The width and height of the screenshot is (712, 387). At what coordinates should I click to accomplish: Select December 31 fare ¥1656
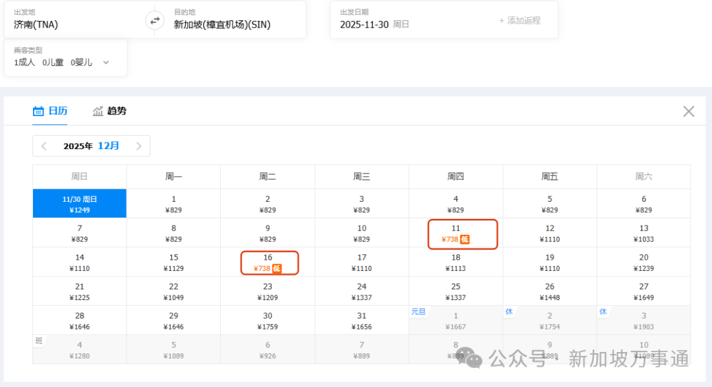click(362, 320)
